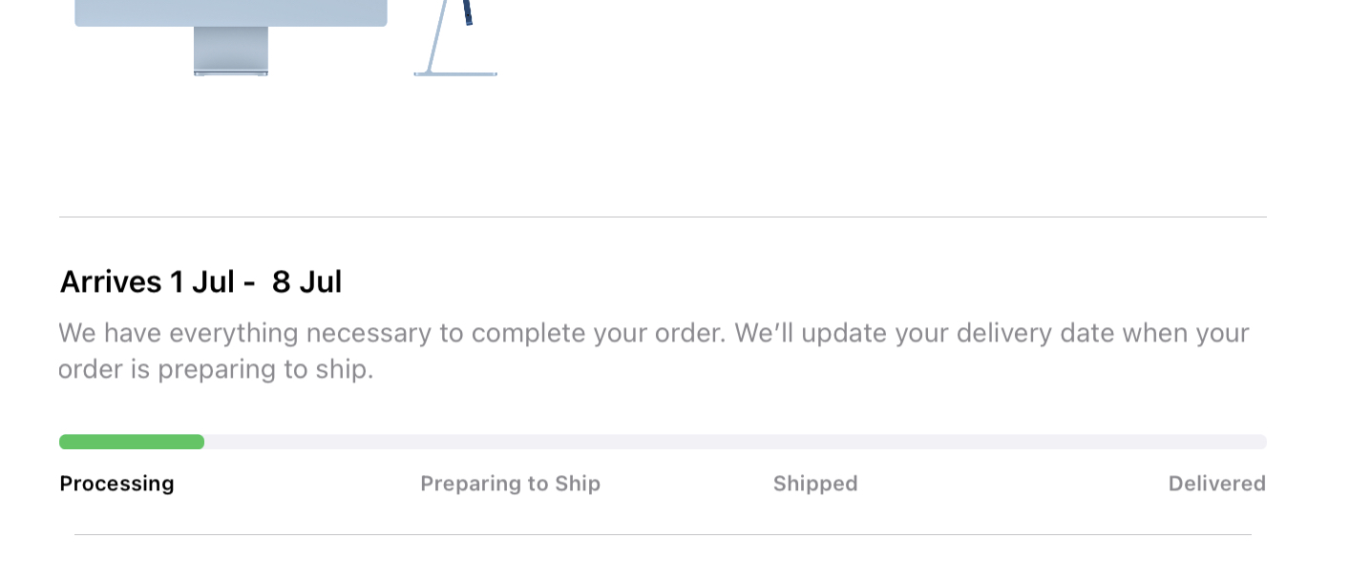Click the "8 Jul" end date text
The image size is (1350, 579).
click(x=306, y=282)
